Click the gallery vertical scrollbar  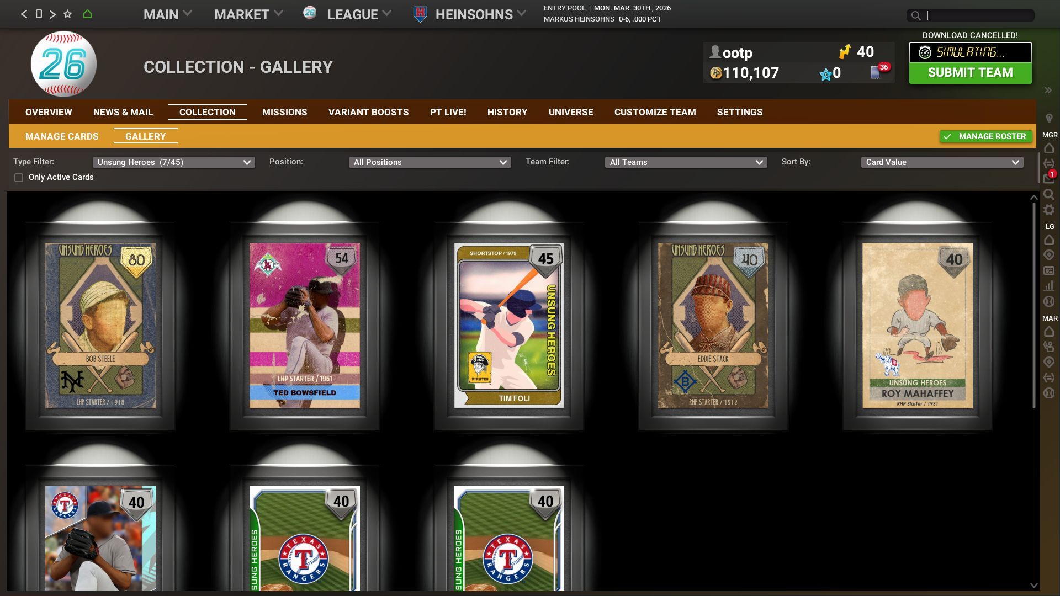1034,305
